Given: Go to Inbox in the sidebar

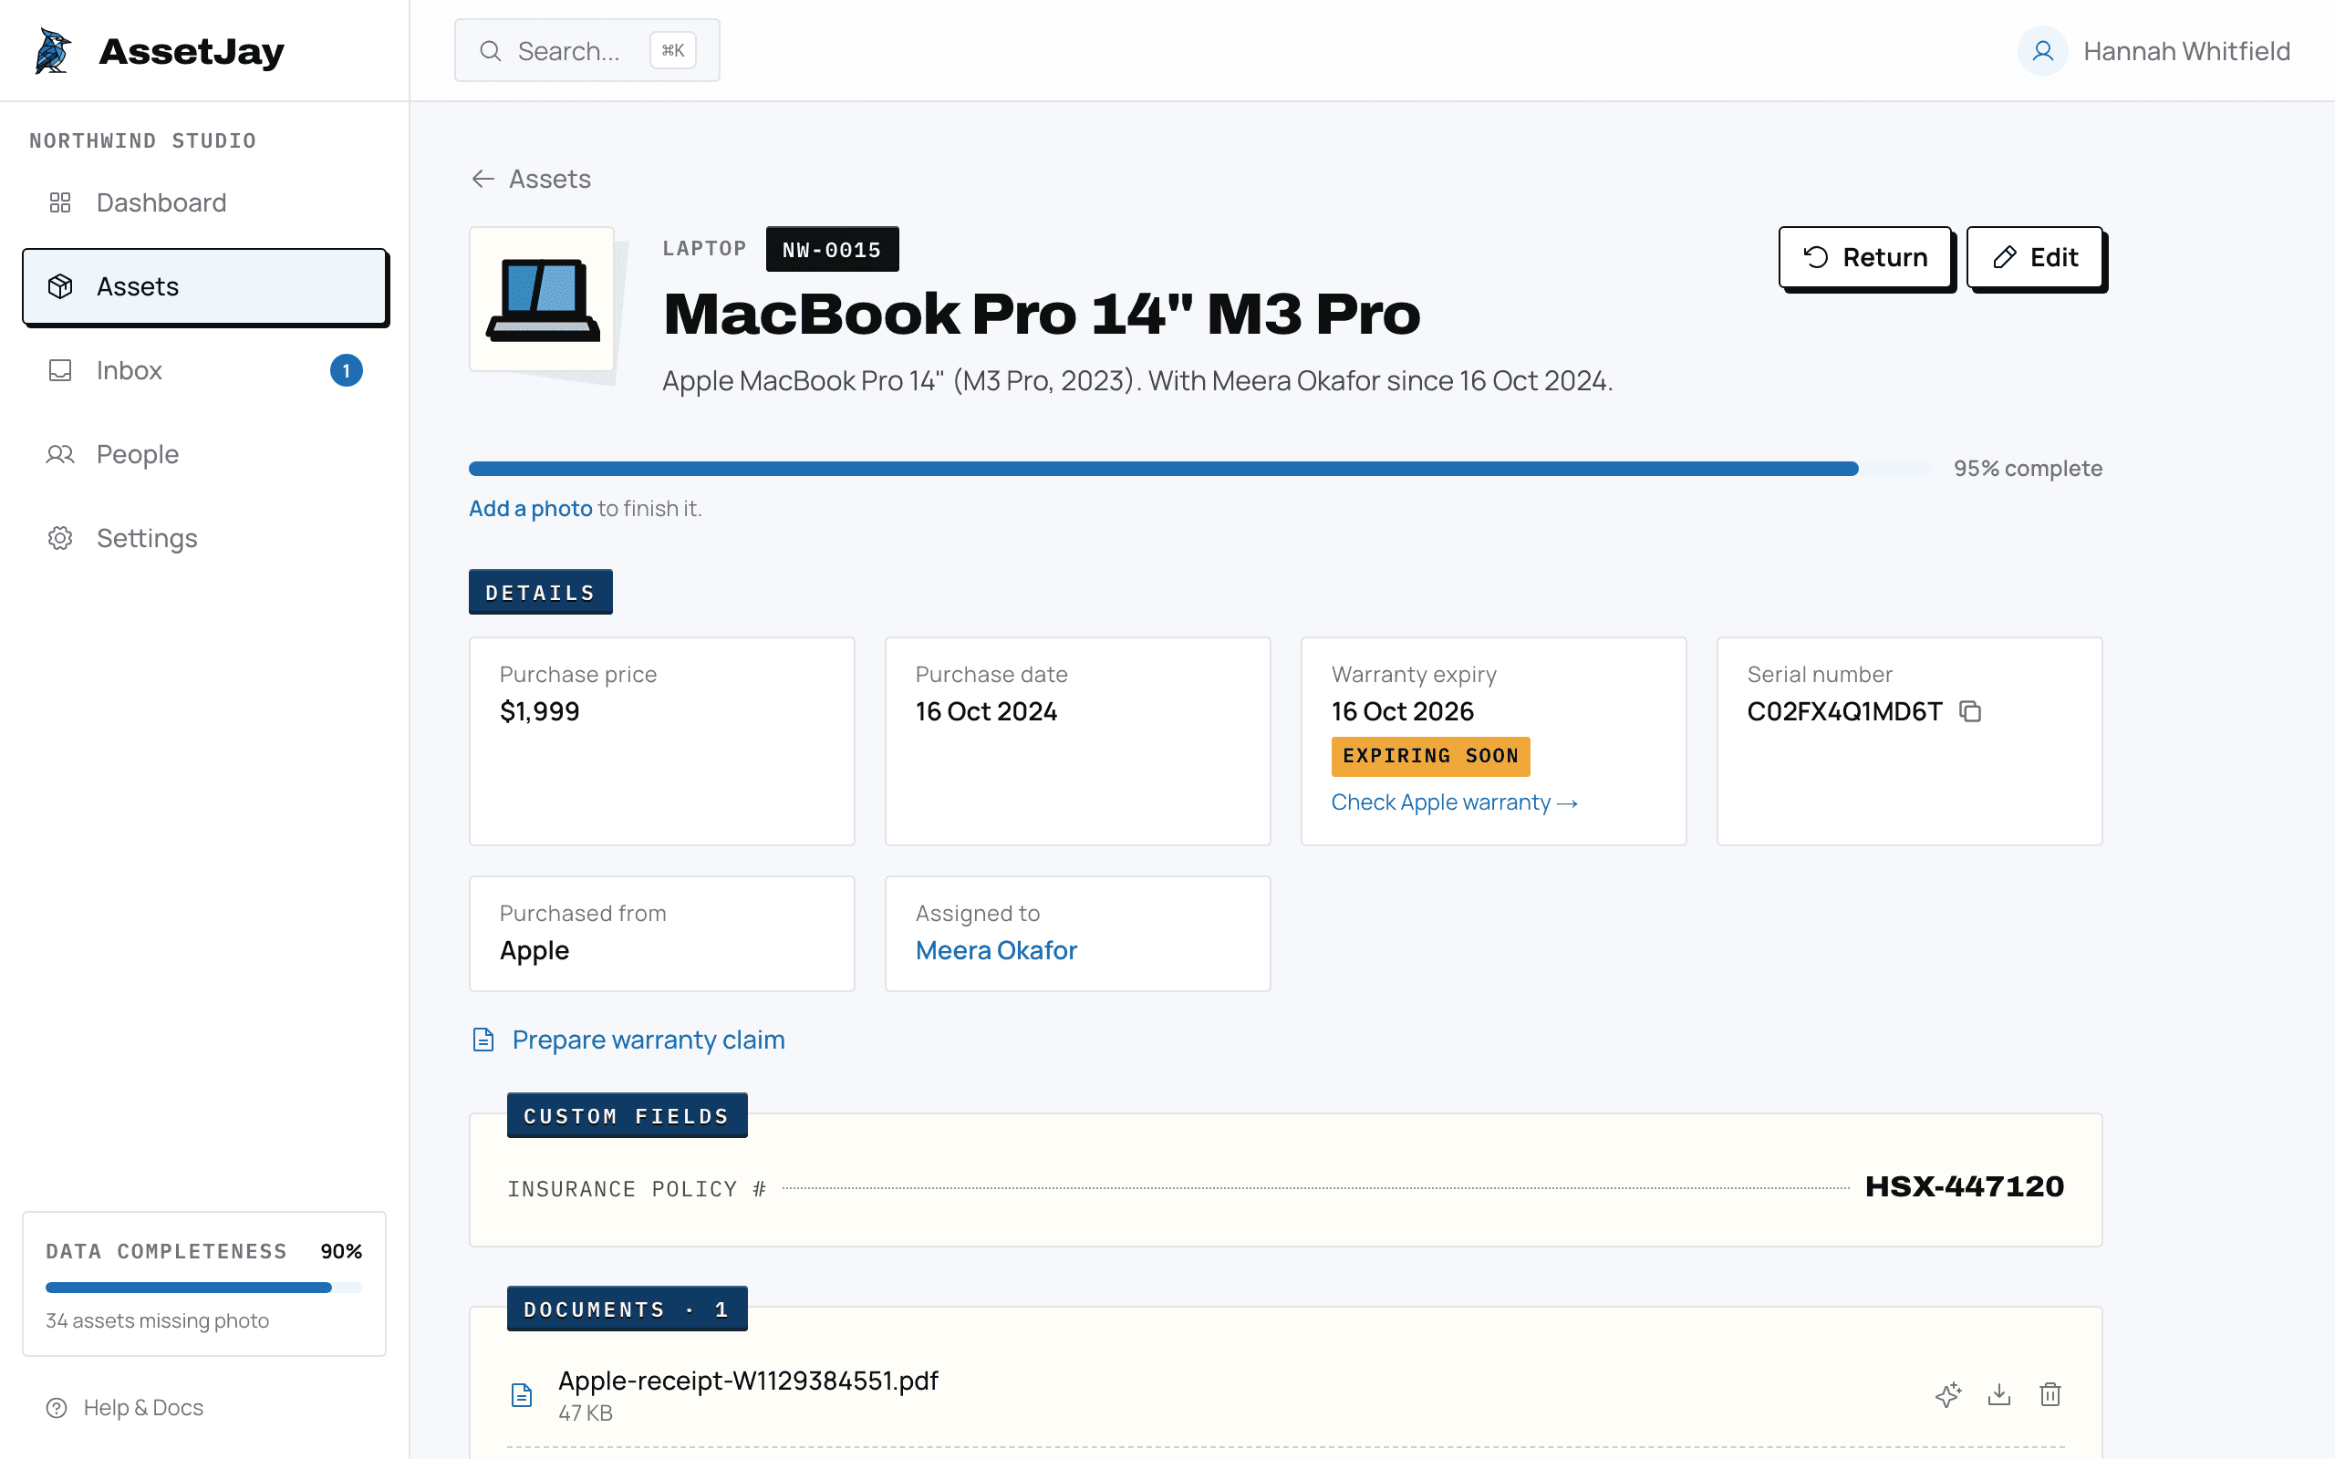Looking at the screenshot, I should pos(204,370).
